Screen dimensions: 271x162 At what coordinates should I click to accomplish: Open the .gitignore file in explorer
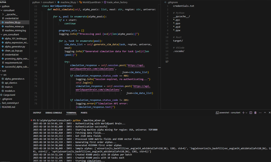coord(7,99)
